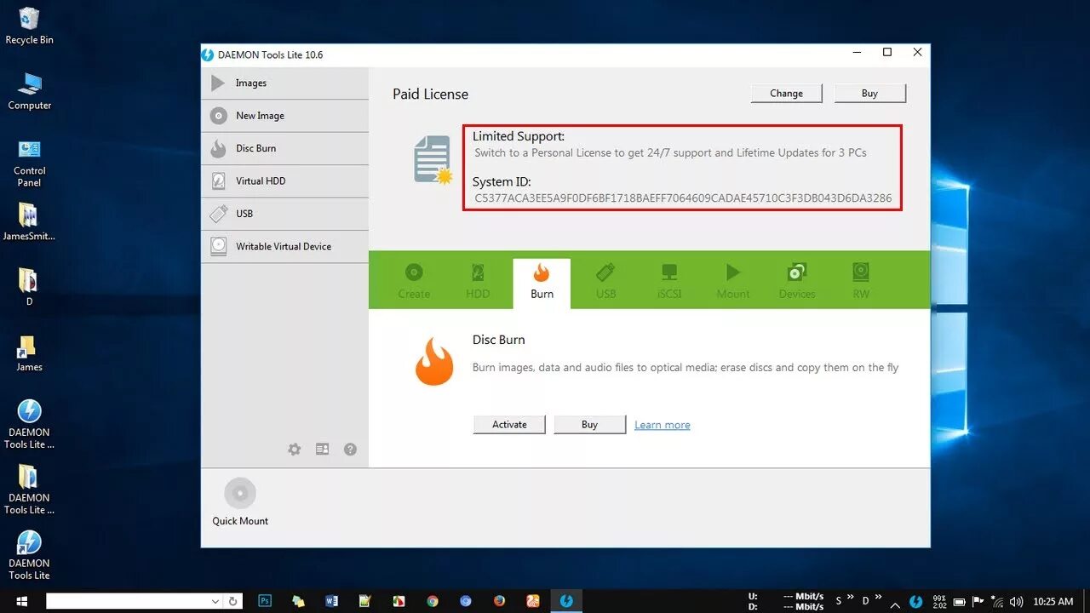The height and width of the screenshot is (613, 1090).
Task: Open settings gear in sidebar bottom
Action: [x=295, y=450]
